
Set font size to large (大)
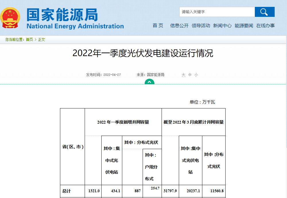183,75
